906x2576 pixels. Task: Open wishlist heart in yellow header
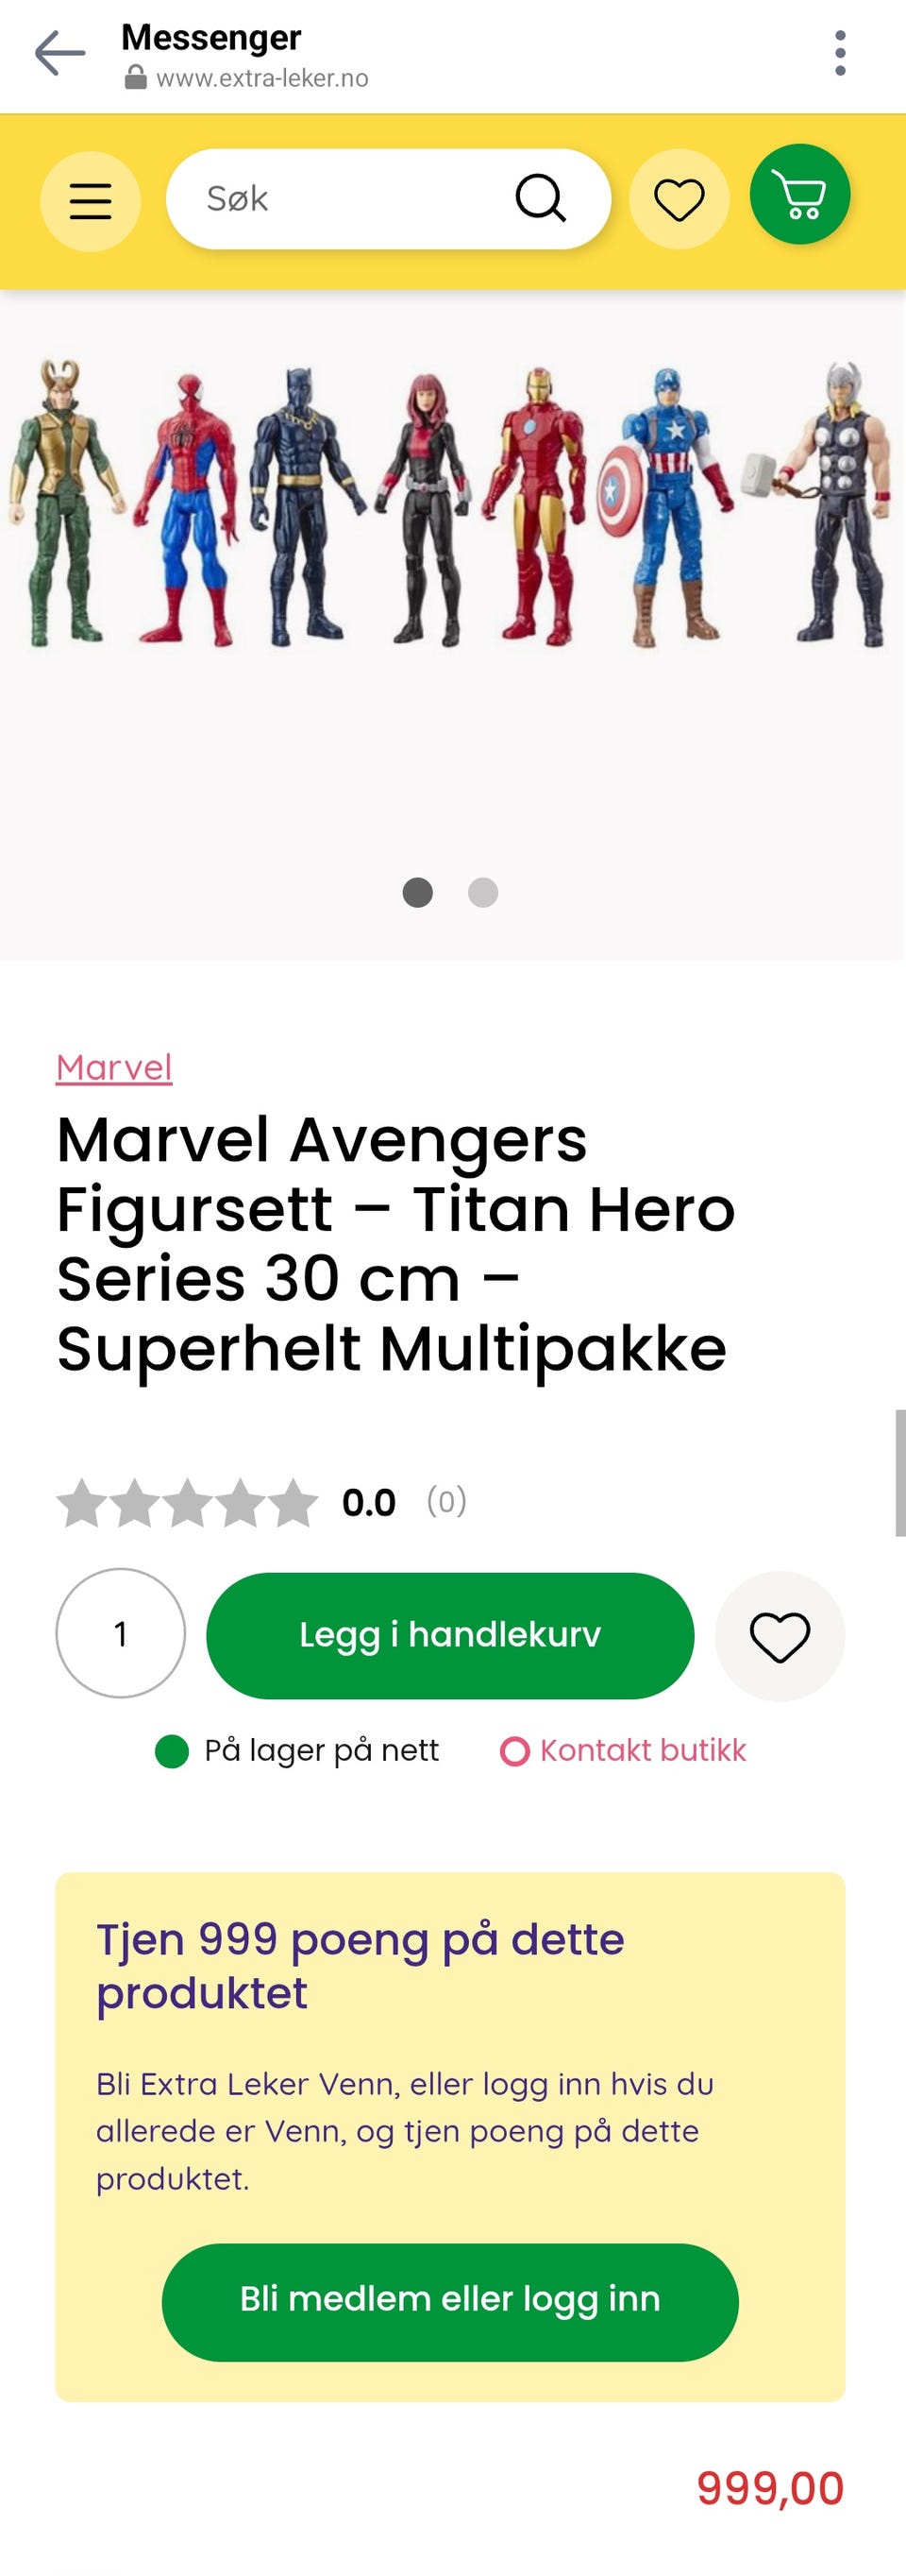(x=679, y=199)
